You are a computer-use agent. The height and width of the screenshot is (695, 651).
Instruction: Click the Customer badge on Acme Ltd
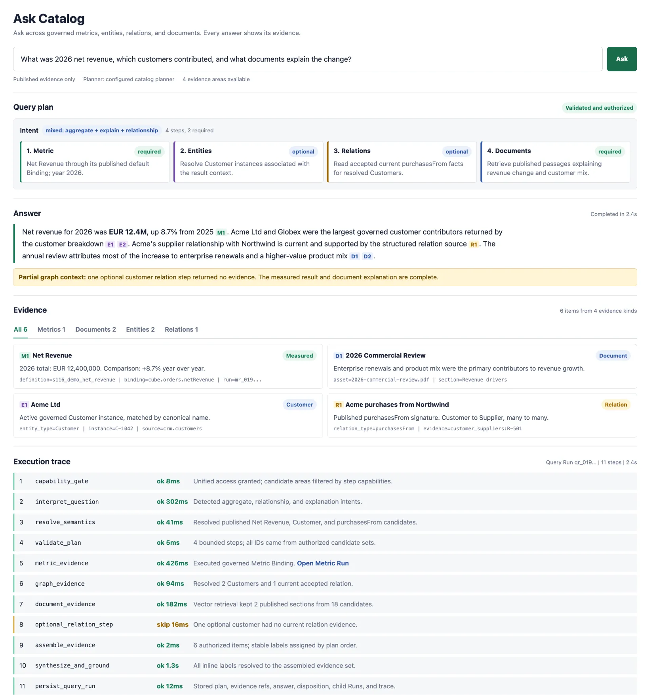coord(299,405)
